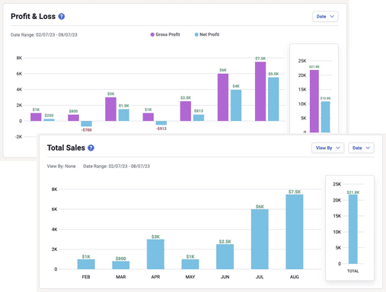Select the $5.5K net profit bar

tap(273, 99)
